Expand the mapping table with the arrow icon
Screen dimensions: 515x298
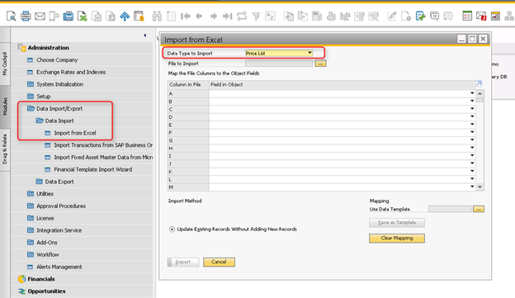[x=480, y=83]
